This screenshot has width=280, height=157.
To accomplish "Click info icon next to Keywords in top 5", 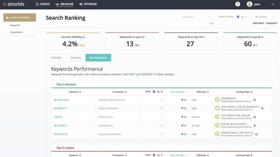I will pyautogui.click(x=143, y=37).
